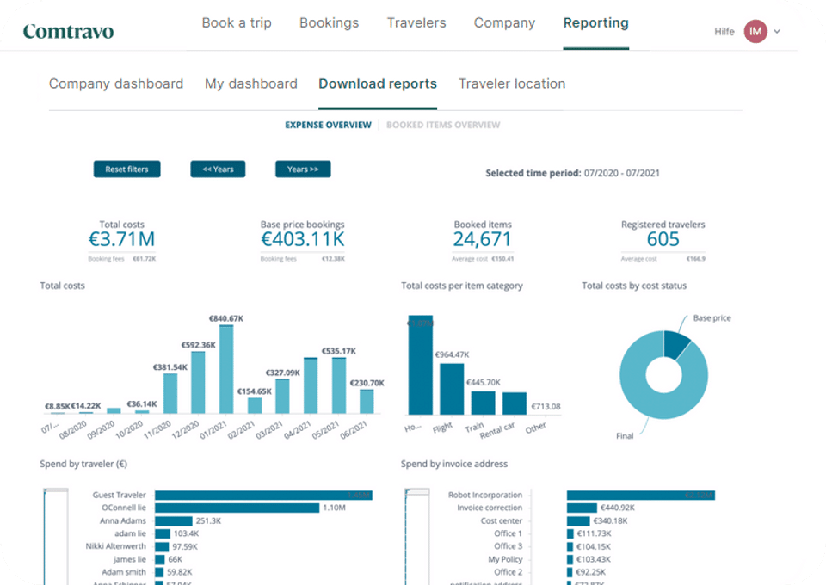This screenshot has height=585, width=826.
Task: Select the hotel category bar
Action: pos(421,365)
